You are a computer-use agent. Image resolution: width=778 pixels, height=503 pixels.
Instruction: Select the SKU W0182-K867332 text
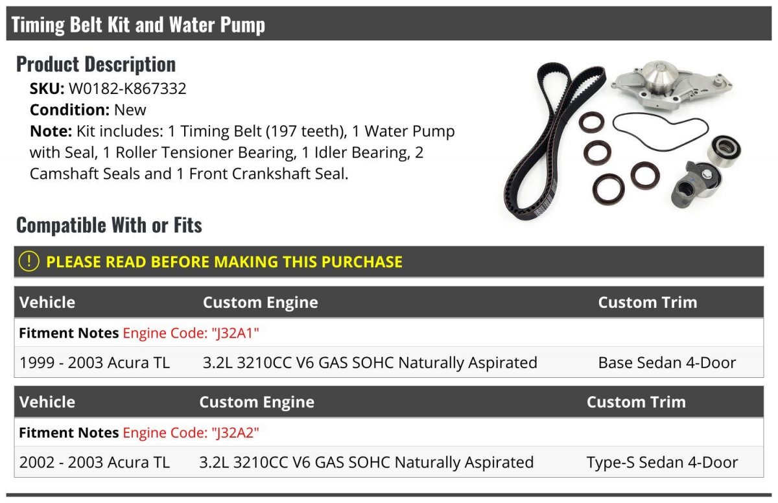[x=108, y=89]
